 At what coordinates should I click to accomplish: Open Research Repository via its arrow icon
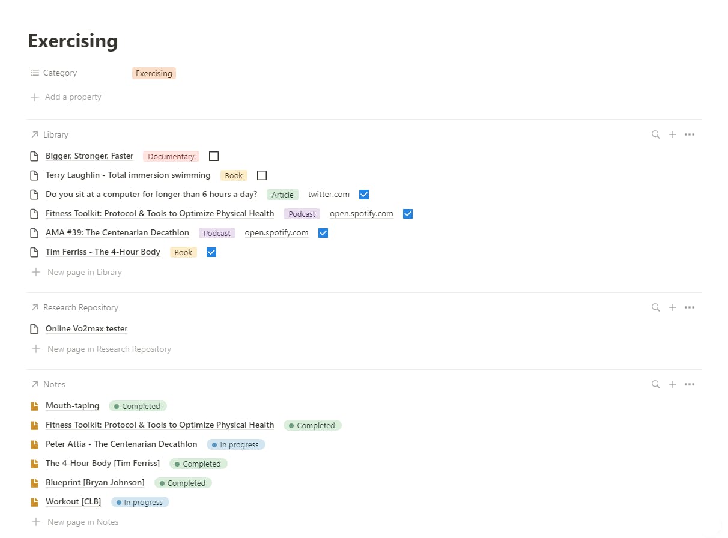[35, 307]
